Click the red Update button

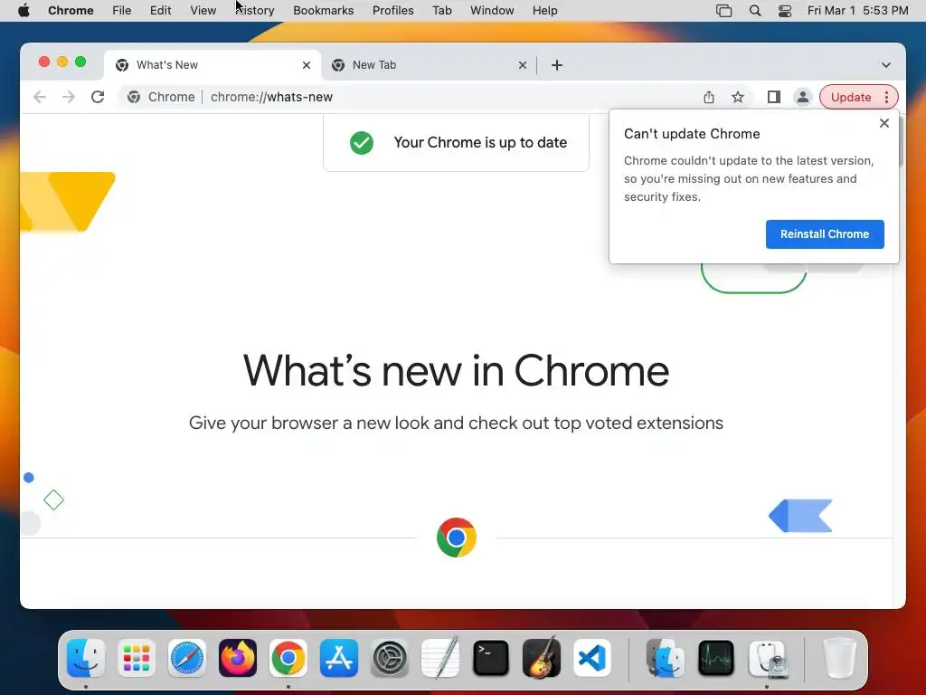(x=850, y=97)
